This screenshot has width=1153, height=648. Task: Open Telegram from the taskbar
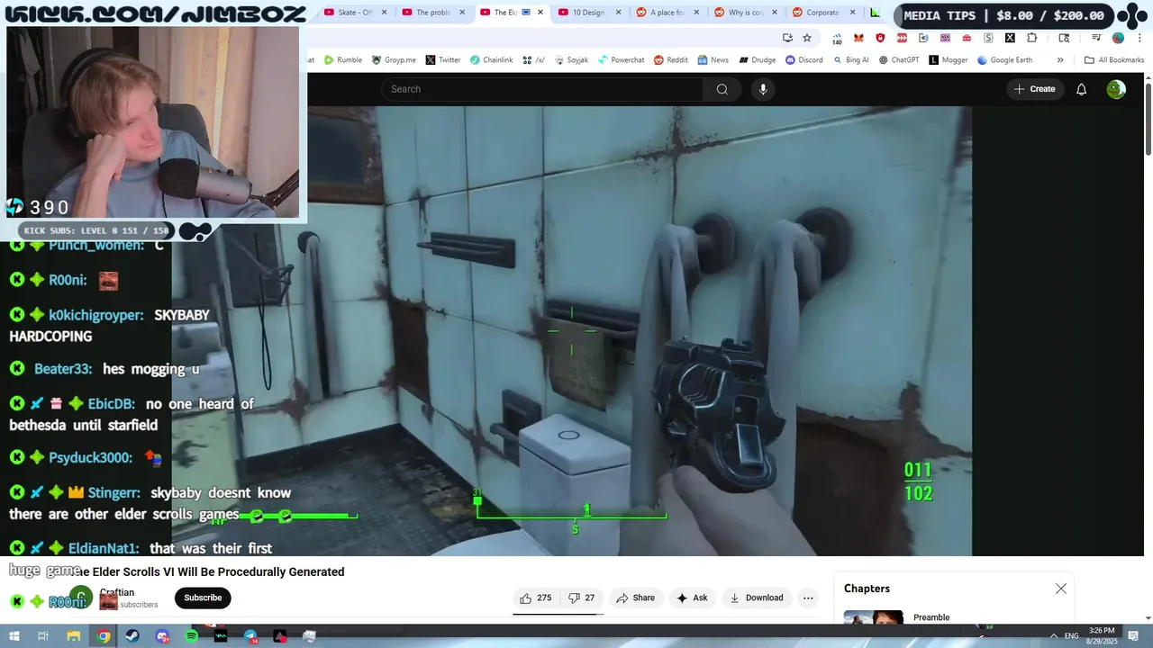pos(250,636)
